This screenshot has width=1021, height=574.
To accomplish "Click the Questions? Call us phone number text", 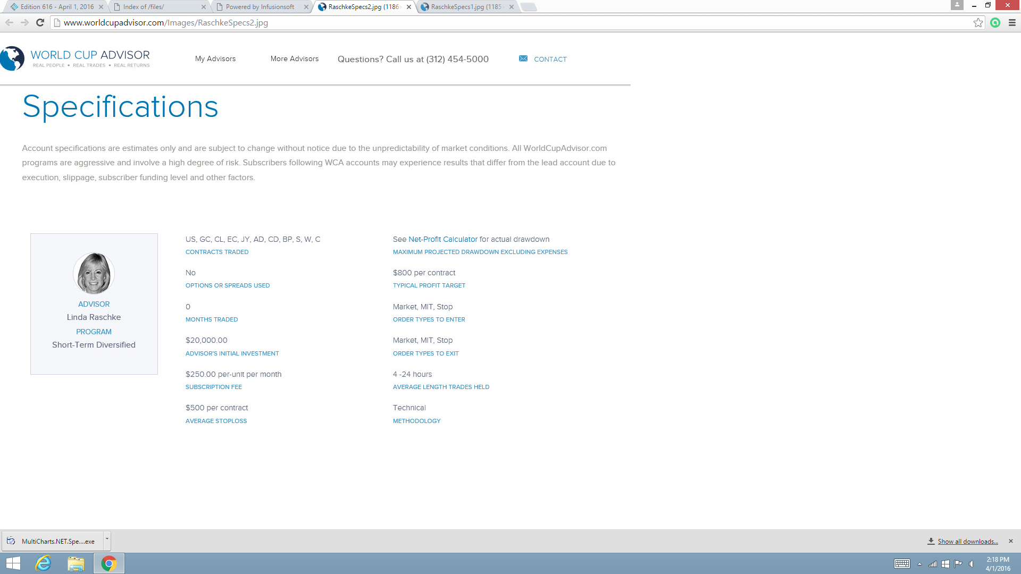I will point(413,59).
